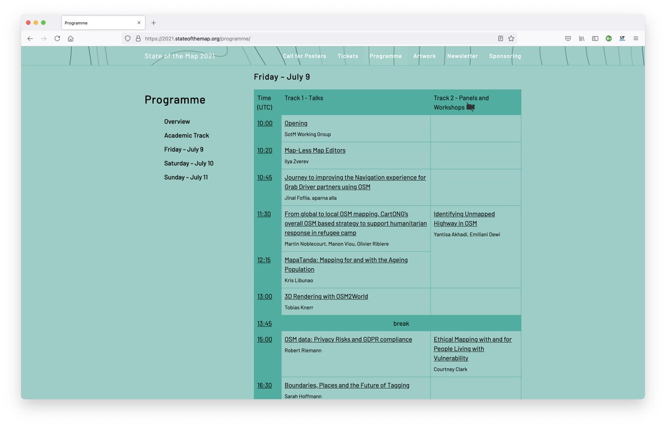This screenshot has height=427, width=666.
Task: Open the Opening session link
Action: (296, 123)
